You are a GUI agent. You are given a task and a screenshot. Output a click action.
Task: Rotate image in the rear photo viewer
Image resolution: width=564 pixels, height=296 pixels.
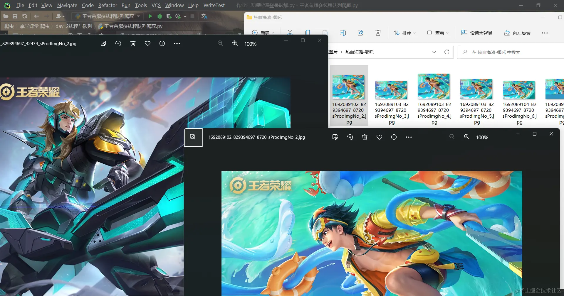[118, 43]
